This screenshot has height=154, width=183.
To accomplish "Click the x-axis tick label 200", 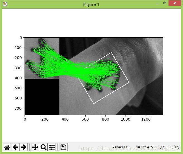I will pos(45,119).
